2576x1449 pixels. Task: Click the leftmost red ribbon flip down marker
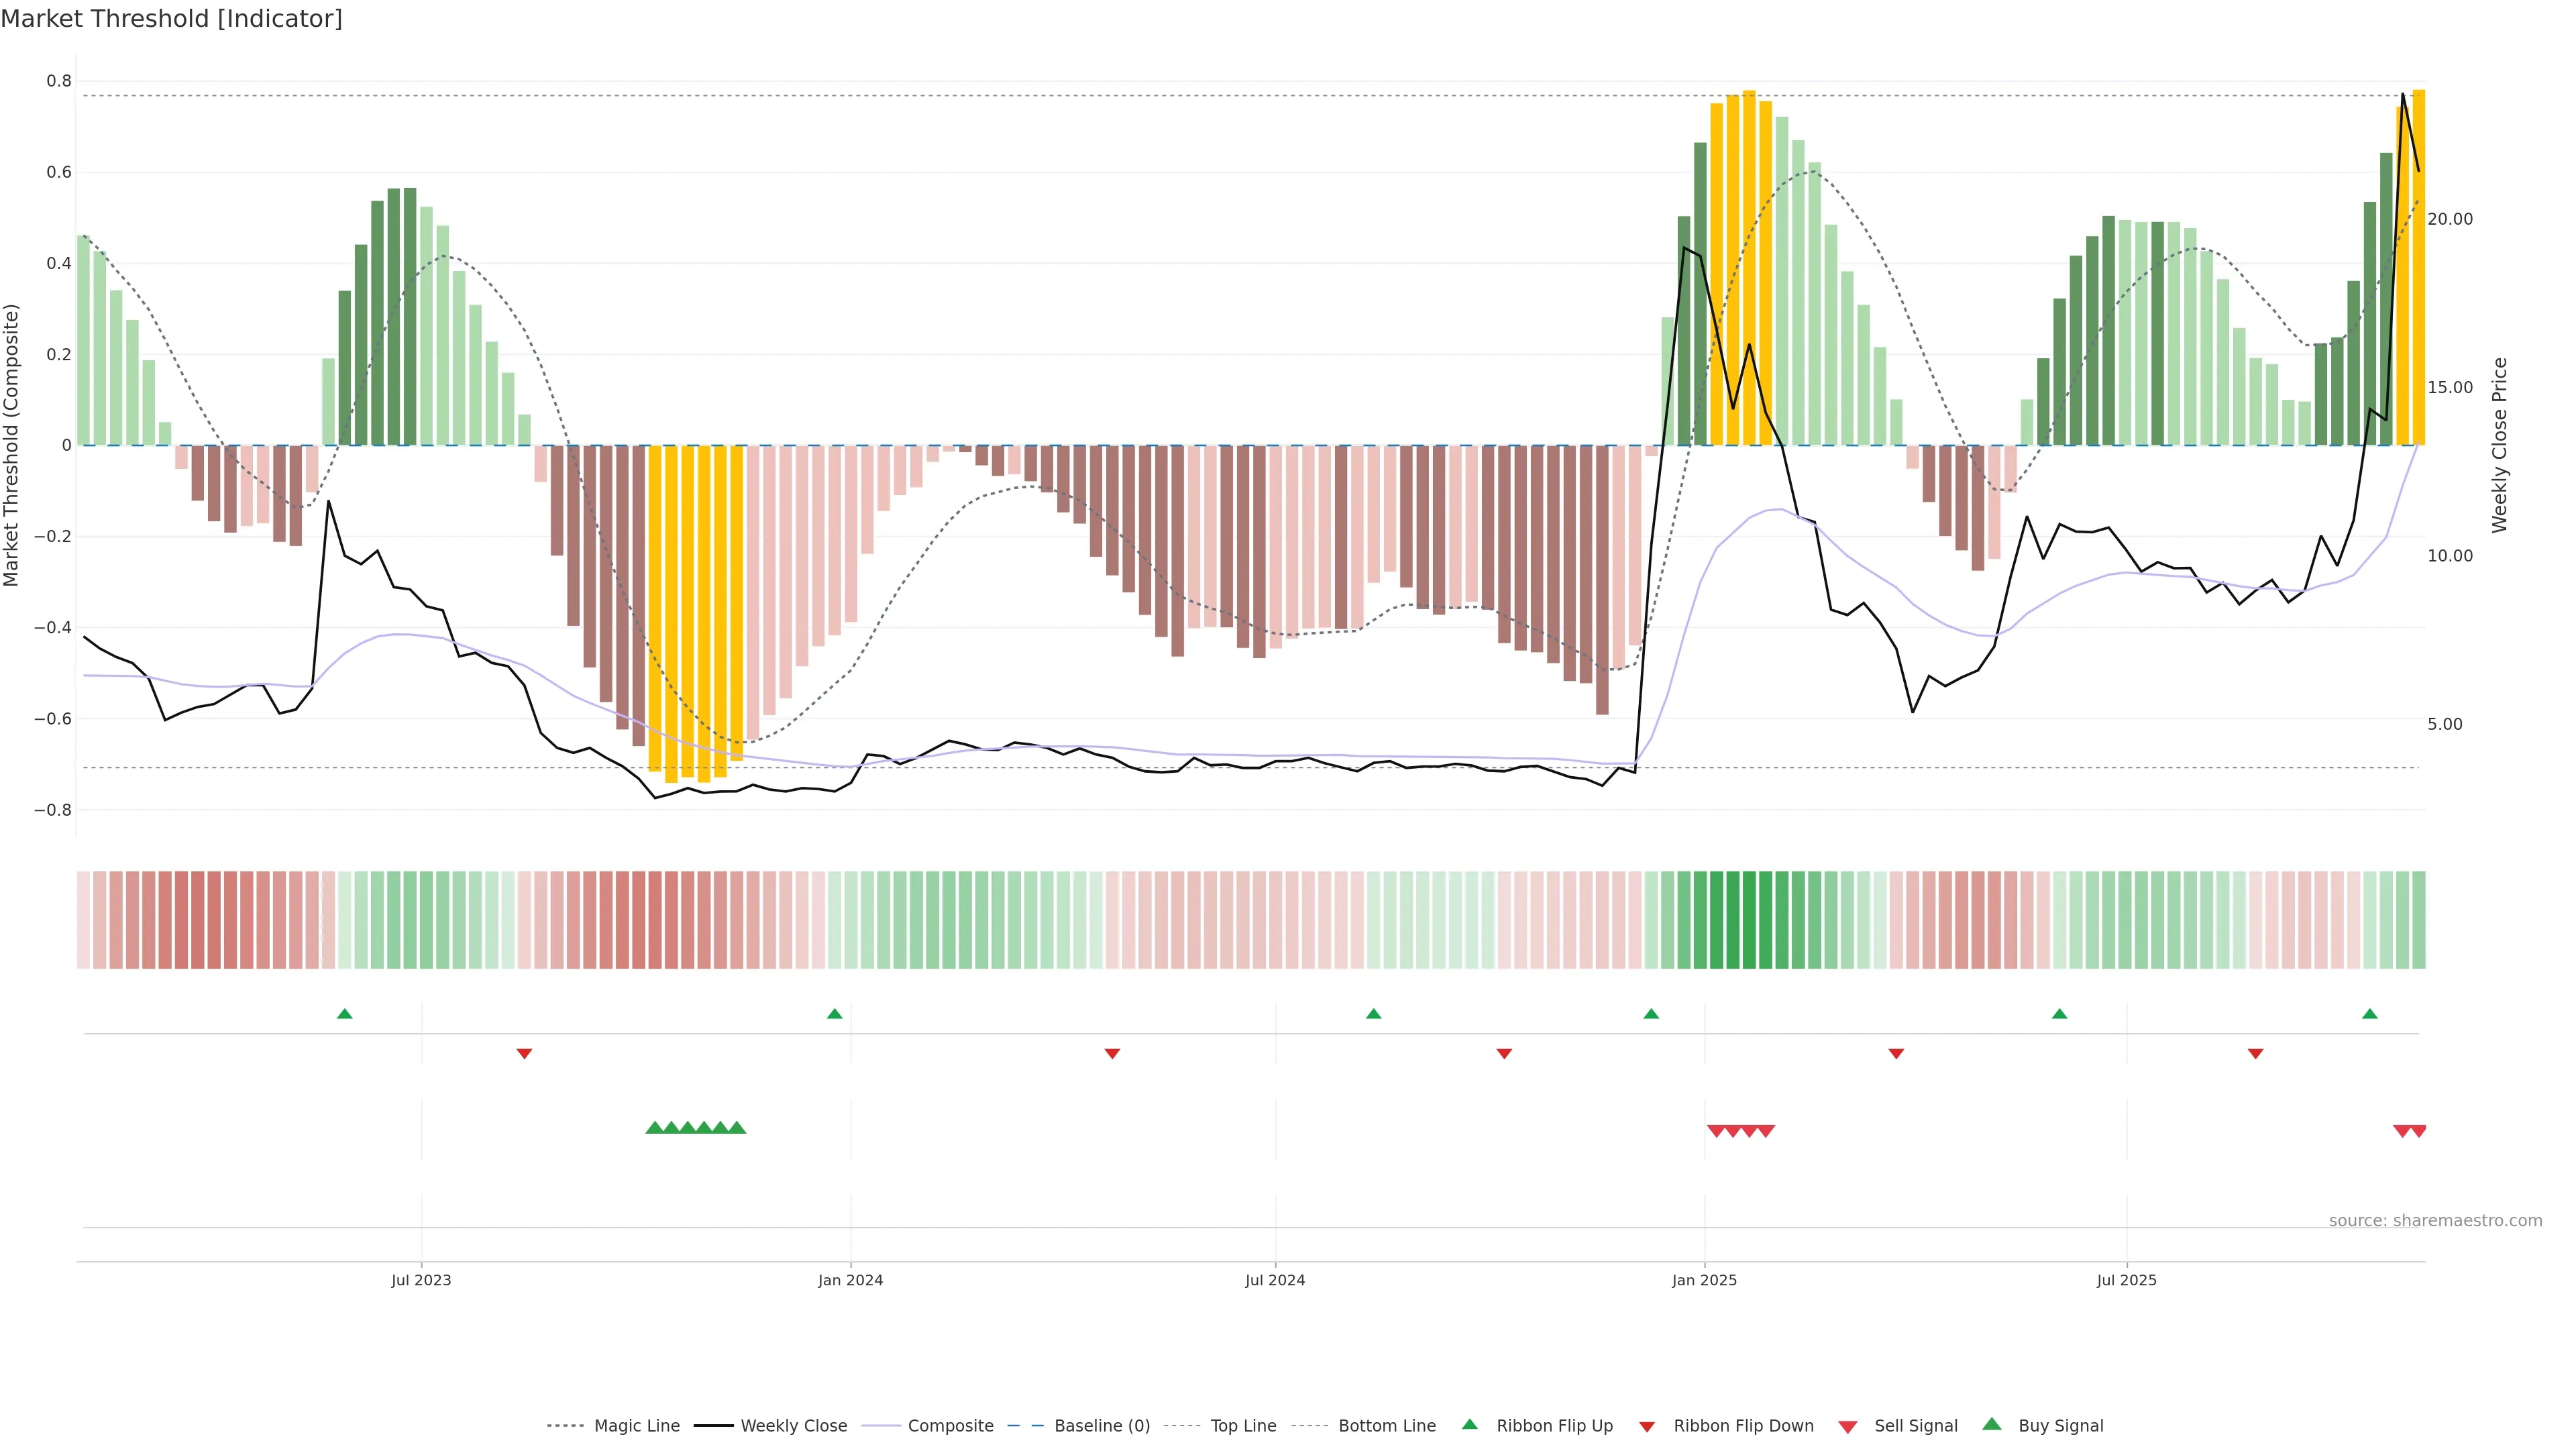pyautogui.click(x=524, y=1053)
